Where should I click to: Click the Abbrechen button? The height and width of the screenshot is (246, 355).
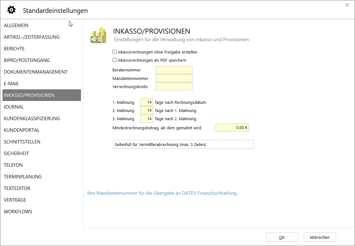point(319,237)
